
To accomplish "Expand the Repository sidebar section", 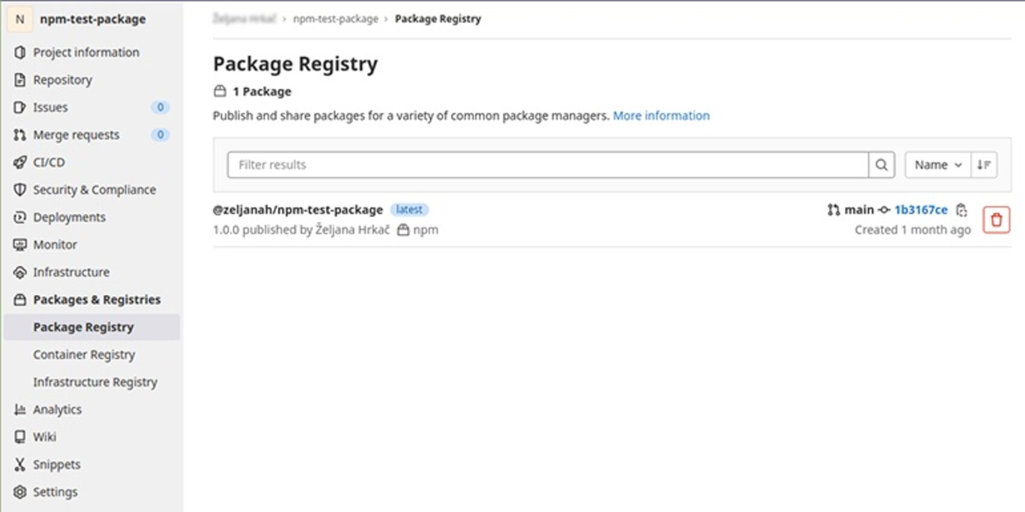I will click(x=62, y=80).
